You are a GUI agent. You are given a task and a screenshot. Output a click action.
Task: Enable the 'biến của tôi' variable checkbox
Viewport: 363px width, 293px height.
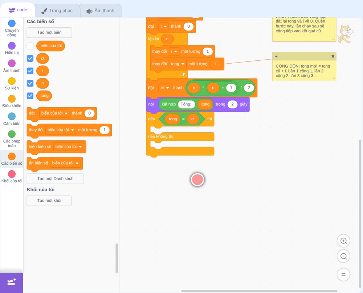coord(30,46)
